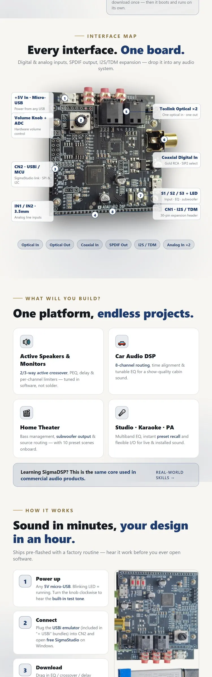The height and width of the screenshot is (677, 212).
Task: Click the "free SigmaStudio" text
Action: [x=63, y=640]
